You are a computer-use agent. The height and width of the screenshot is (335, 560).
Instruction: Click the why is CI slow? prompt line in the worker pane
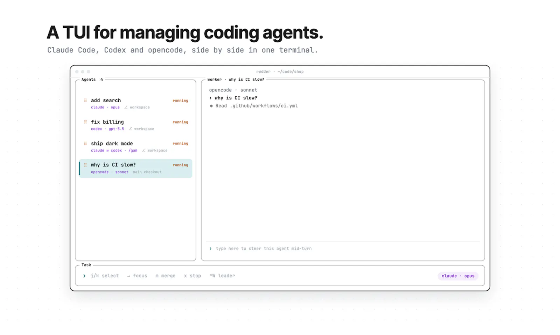(236, 98)
